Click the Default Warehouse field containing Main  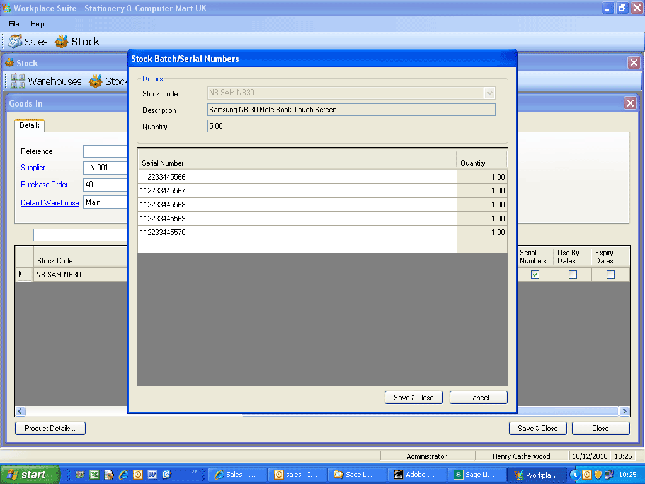pos(105,202)
